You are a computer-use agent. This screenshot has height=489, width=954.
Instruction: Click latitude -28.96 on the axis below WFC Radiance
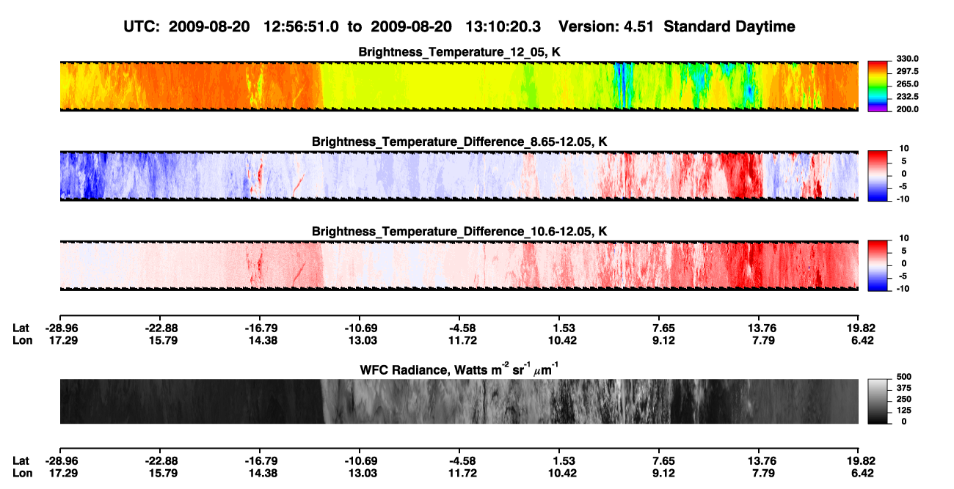[x=61, y=460]
